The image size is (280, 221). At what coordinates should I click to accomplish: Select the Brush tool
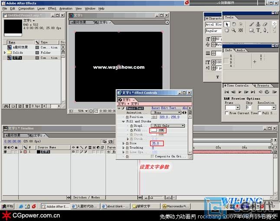click(x=251, y=24)
